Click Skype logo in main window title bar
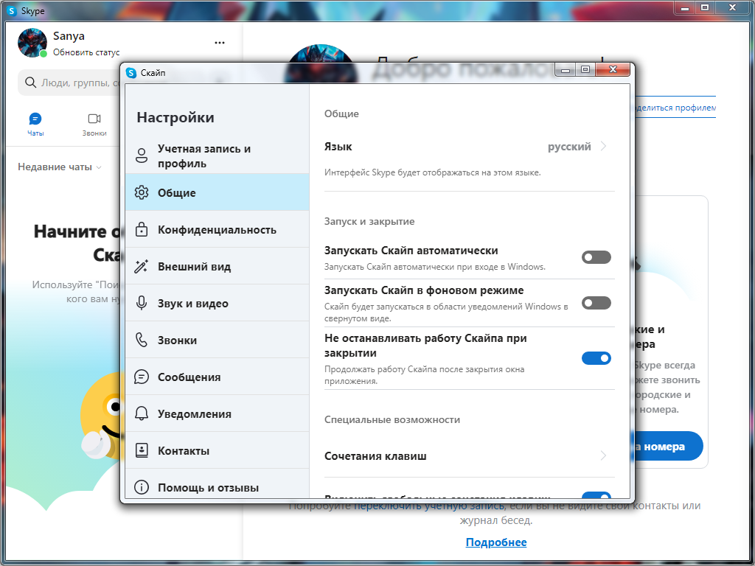 pos(12,10)
